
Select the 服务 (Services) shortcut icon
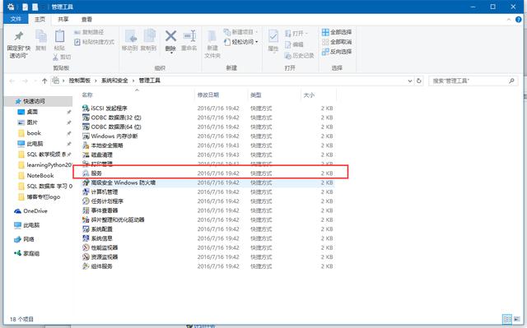[86, 173]
